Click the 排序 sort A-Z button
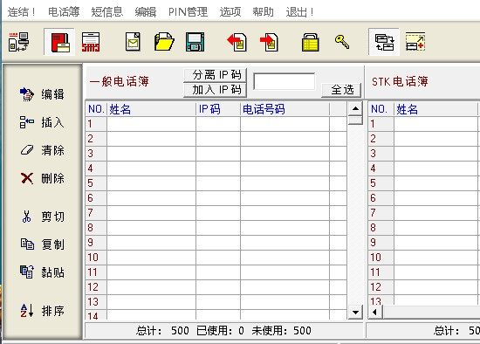Image resolution: width=480 pixels, height=344 pixels. [42, 311]
